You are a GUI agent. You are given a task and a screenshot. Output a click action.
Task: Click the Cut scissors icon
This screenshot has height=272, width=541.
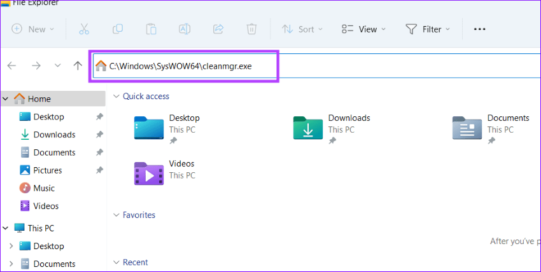(84, 29)
